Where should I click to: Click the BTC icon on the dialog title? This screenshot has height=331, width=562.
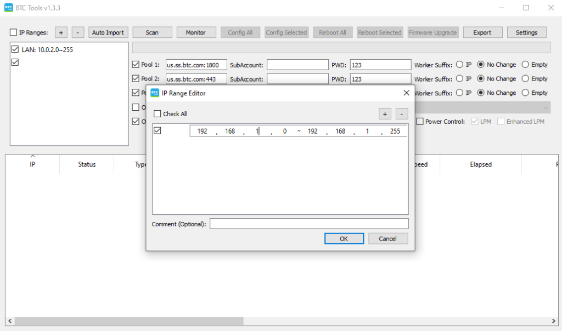click(x=155, y=93)
